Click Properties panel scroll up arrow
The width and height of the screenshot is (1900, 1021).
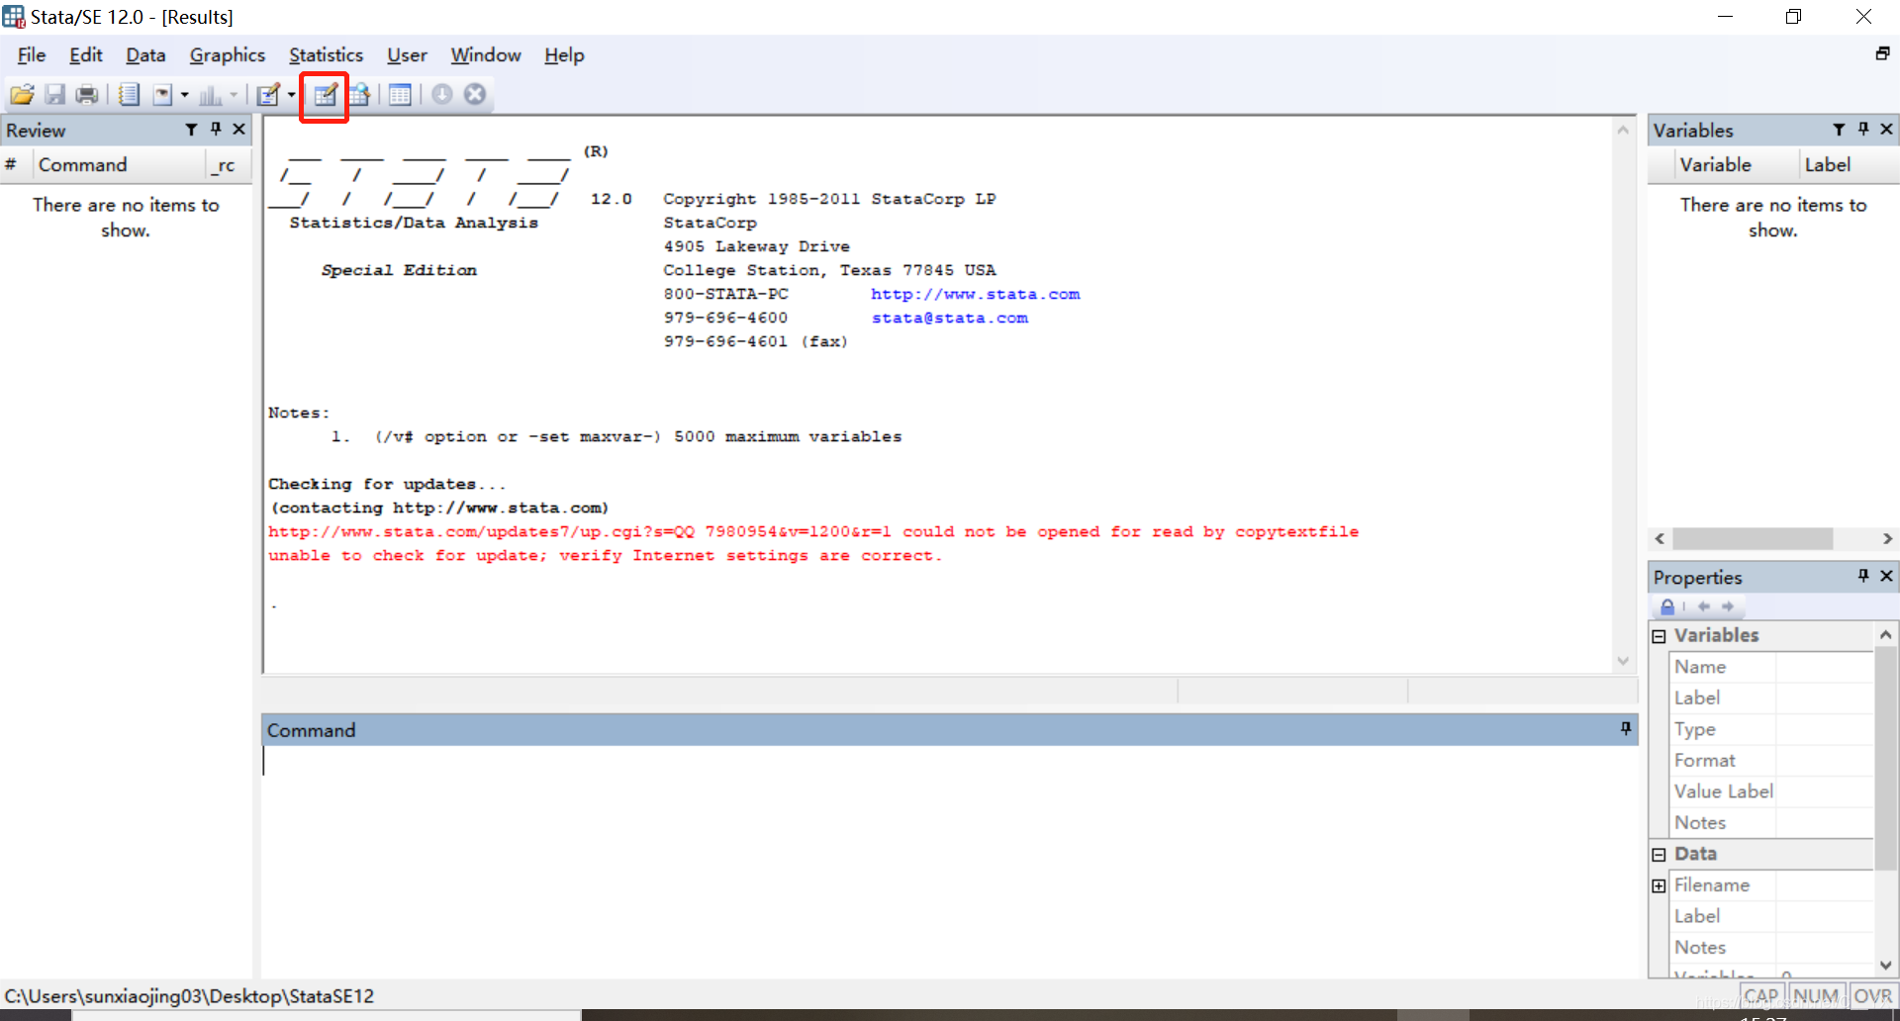pos(1885,634)
